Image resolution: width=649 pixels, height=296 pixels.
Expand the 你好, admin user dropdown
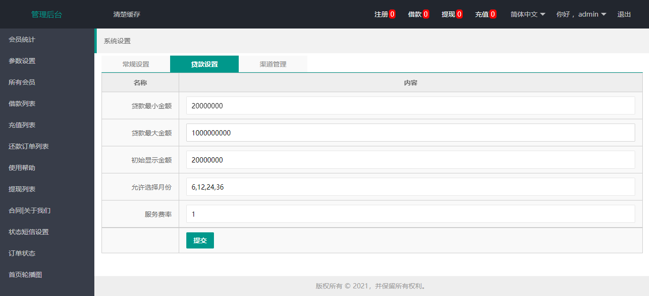click(581, 14)
